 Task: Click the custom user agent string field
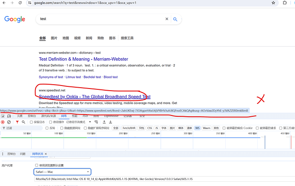[x=165, y=179]
